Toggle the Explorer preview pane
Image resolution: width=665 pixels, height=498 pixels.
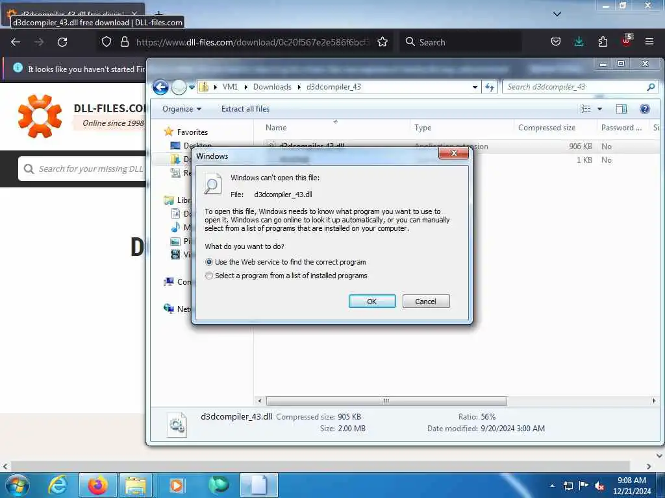(x=621, y=109)
